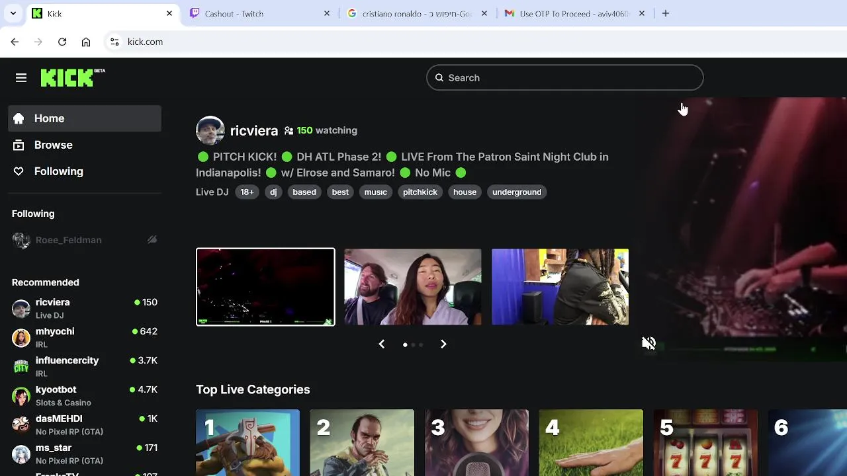The height and width of the screenshot is (476, 847).
Task: Open Following in the sidebar
Action: (x=85, y=171)
